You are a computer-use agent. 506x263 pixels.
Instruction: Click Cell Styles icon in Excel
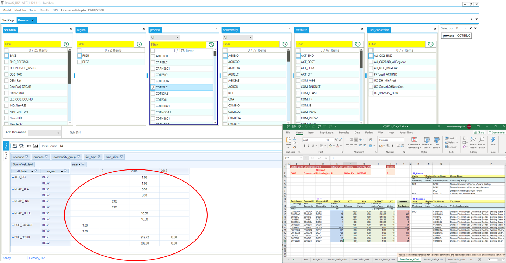pos(437,140)
